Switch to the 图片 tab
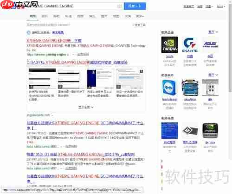232x194 pixels. [104, 16]
